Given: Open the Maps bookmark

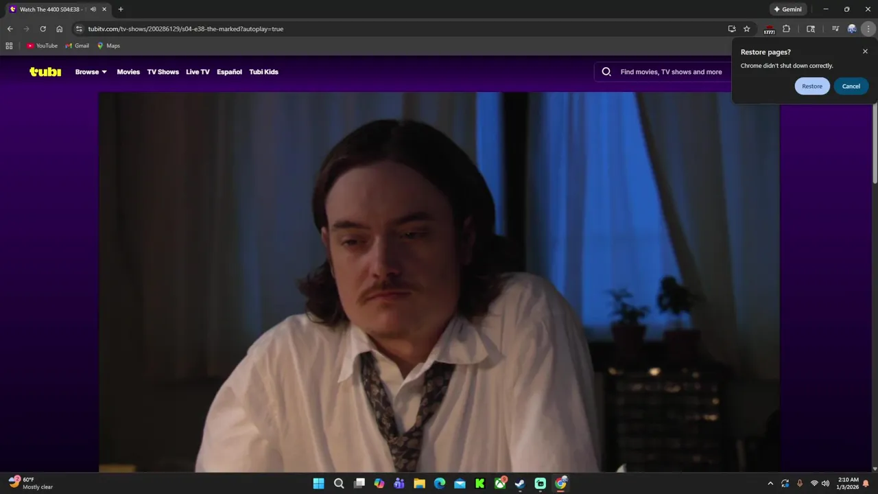Looking at the screenshot, I should (x=108, y=46).
